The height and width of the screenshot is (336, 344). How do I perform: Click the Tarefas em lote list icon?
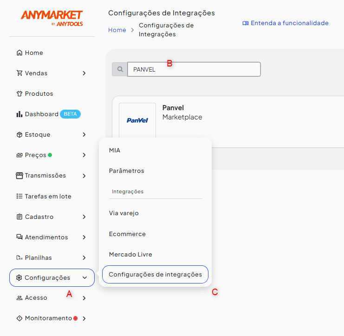19,196
